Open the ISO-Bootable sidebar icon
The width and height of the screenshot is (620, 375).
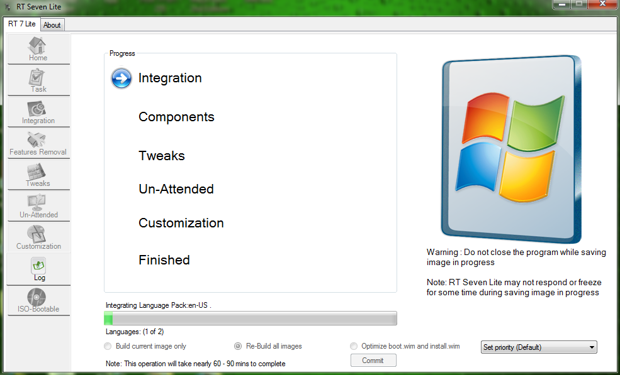tap(38, 301)
